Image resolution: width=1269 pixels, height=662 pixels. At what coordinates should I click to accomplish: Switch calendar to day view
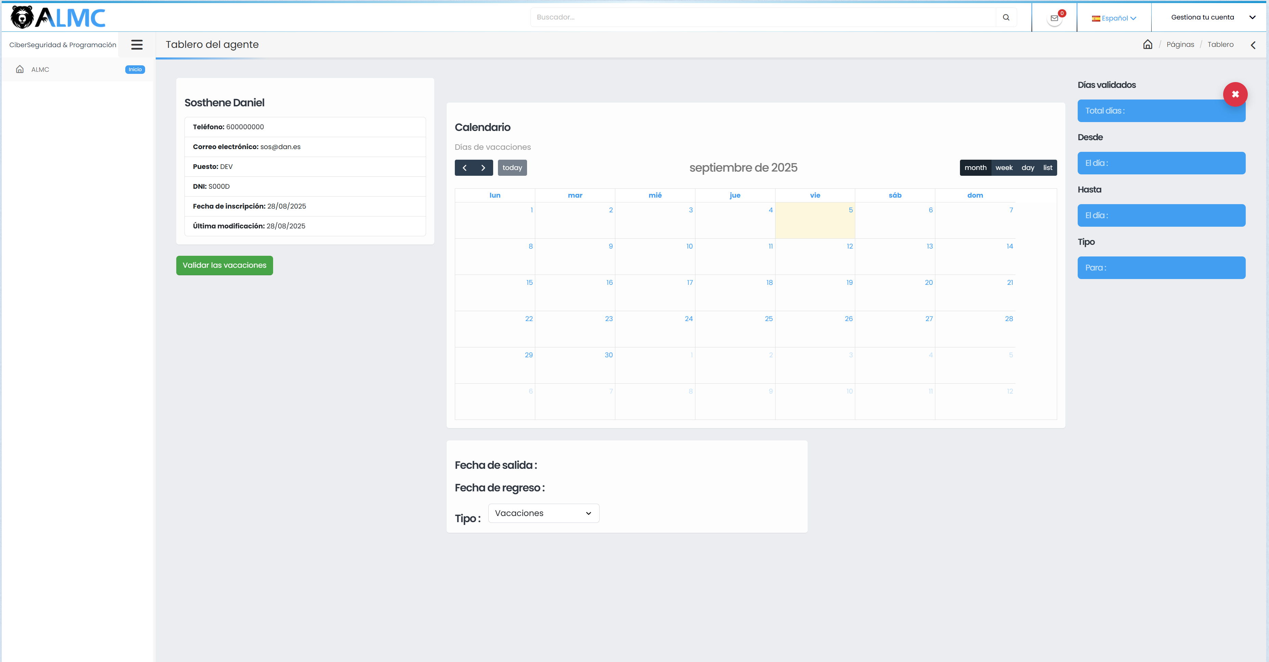(1028, 168)
